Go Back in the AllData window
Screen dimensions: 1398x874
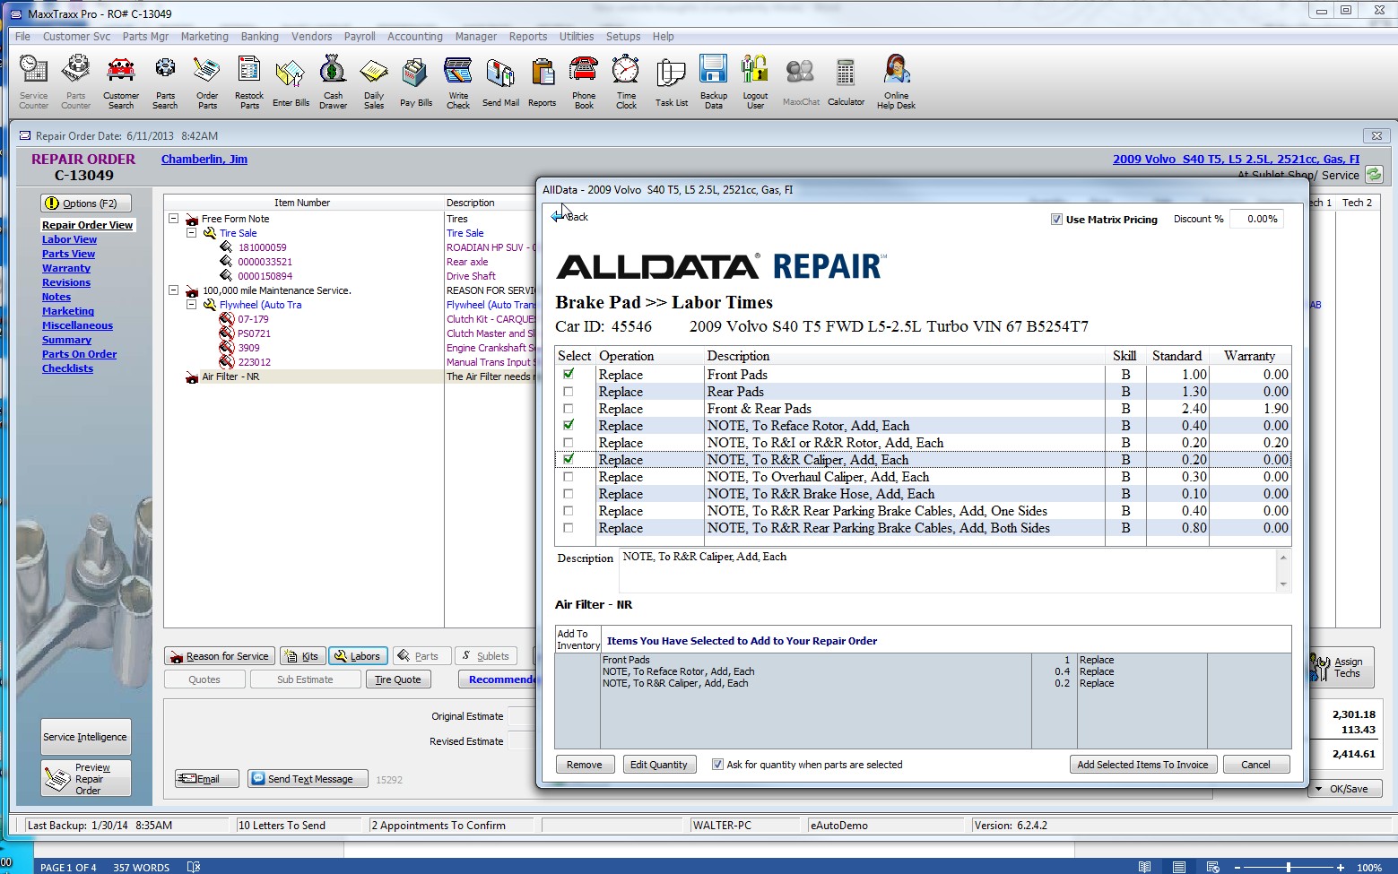click(x=570, y=216)
